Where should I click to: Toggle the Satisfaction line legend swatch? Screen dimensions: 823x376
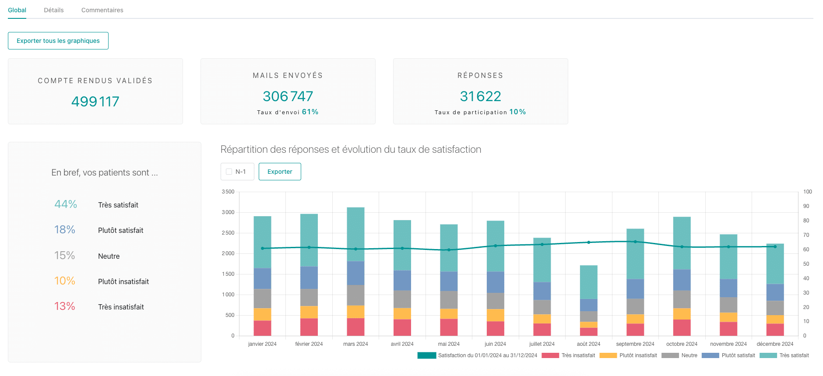[x=426, y=355]
